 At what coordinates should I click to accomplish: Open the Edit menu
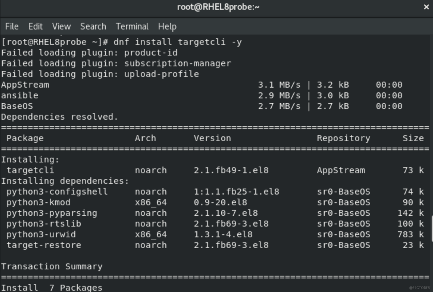click(35, 27)
